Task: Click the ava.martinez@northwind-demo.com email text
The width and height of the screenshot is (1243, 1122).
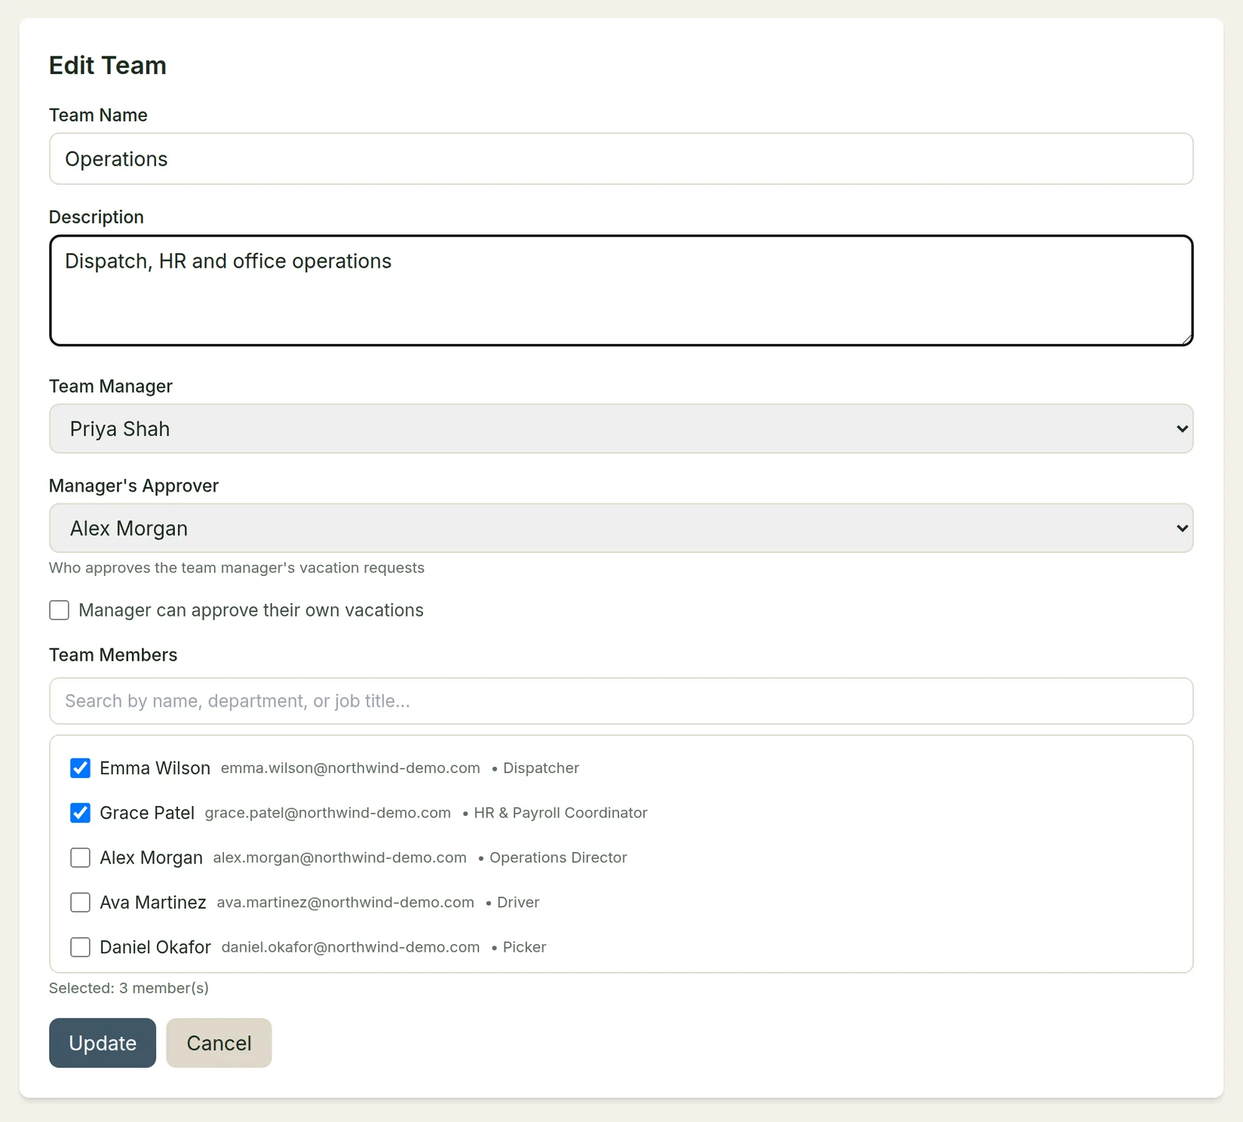Action: click(345, 902)
